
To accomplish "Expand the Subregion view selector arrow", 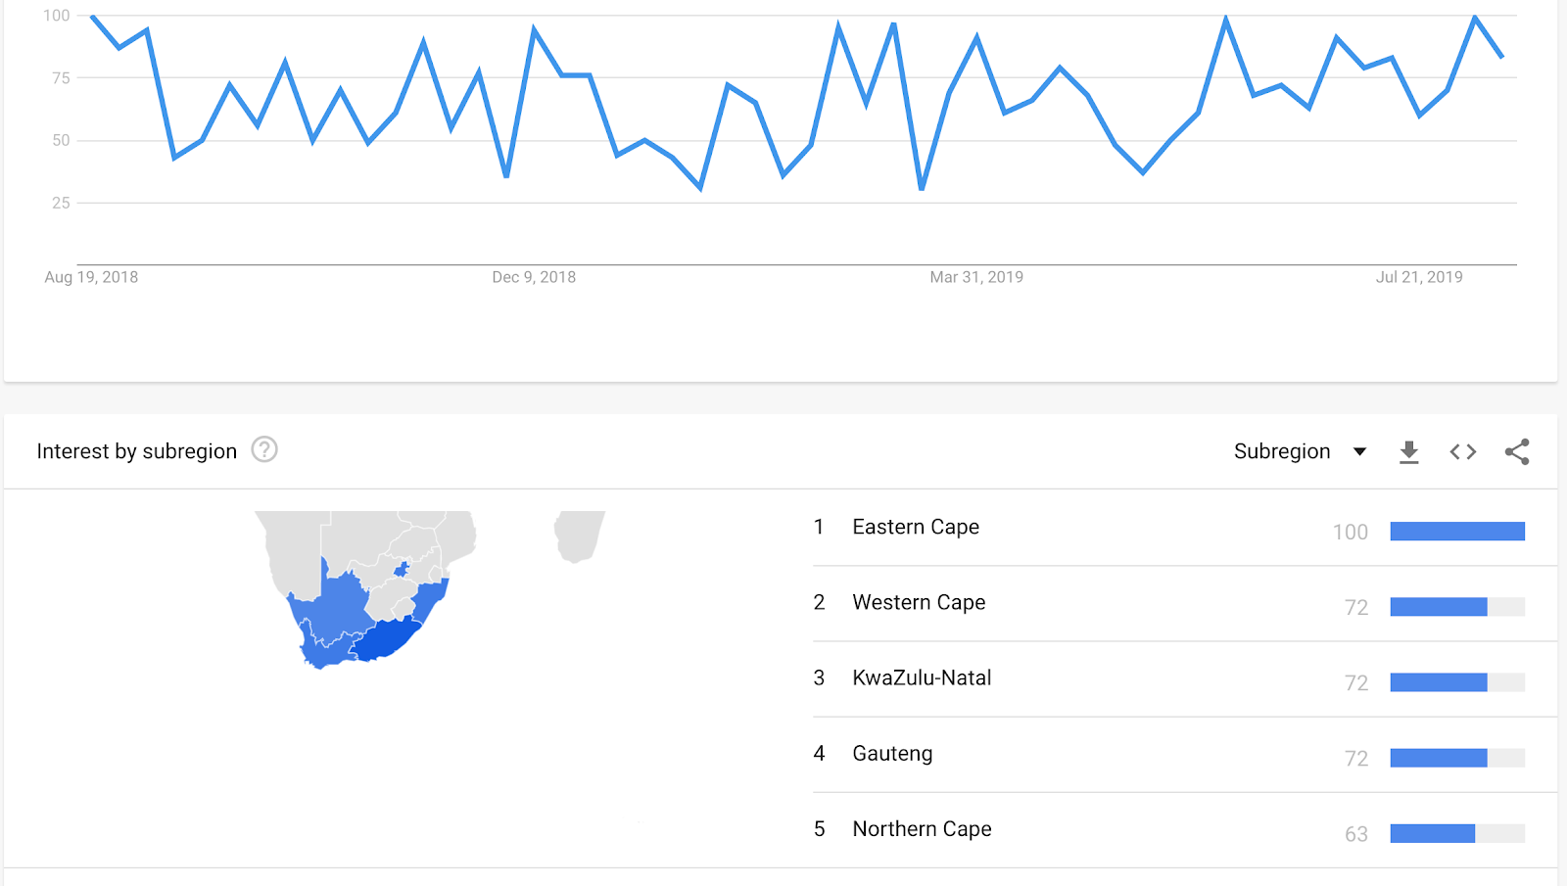I will tap(1360, 452).
